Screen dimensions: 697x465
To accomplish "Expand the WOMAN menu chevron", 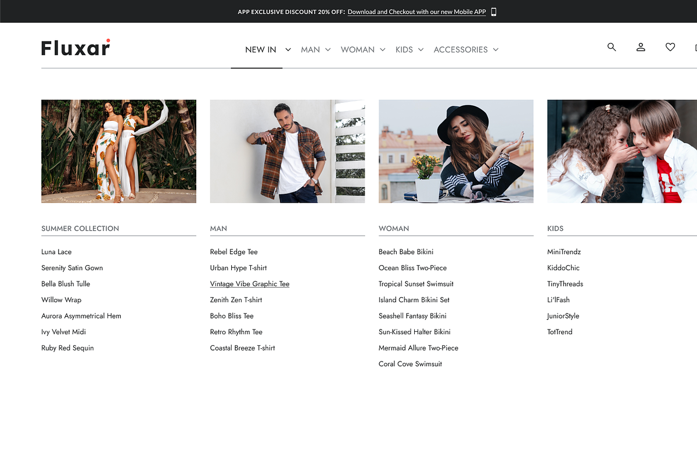I will (x=382, y=49).
